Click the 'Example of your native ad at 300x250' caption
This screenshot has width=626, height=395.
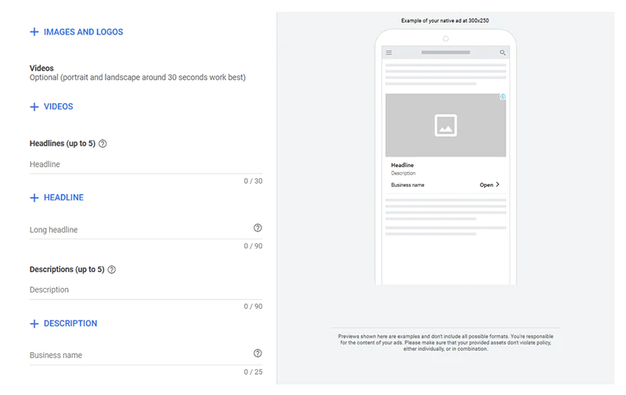(444, 20)
